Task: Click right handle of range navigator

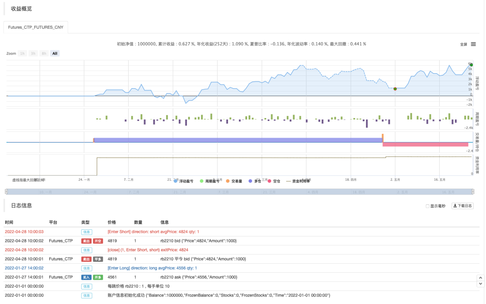Action: point(473,192)
